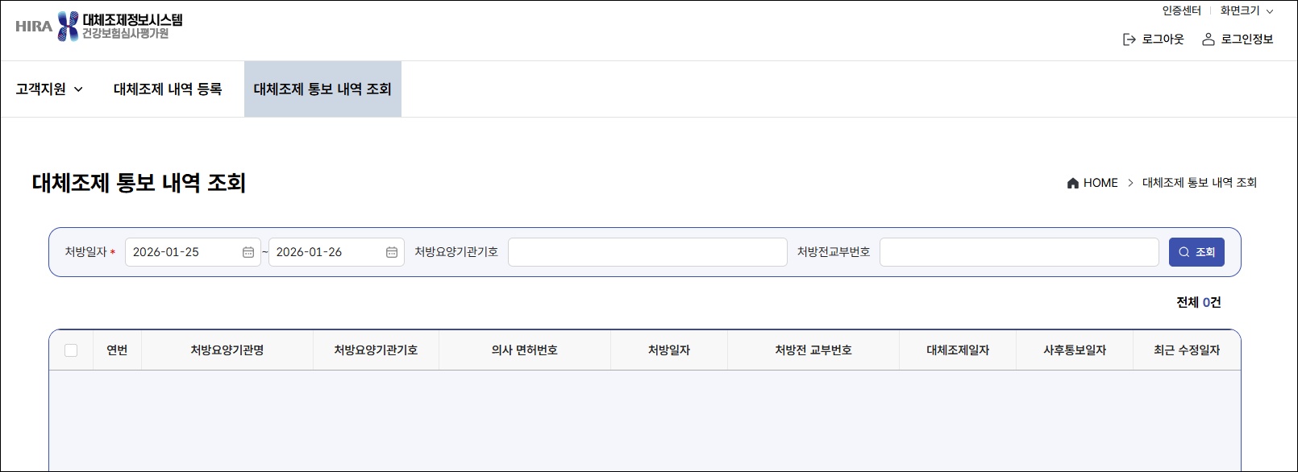Open the start date calendar picker icon

(x=248, y=252)
